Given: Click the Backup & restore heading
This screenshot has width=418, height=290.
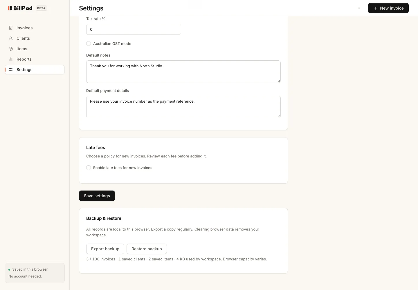Looking at the screenshot, I should [104, 218].
